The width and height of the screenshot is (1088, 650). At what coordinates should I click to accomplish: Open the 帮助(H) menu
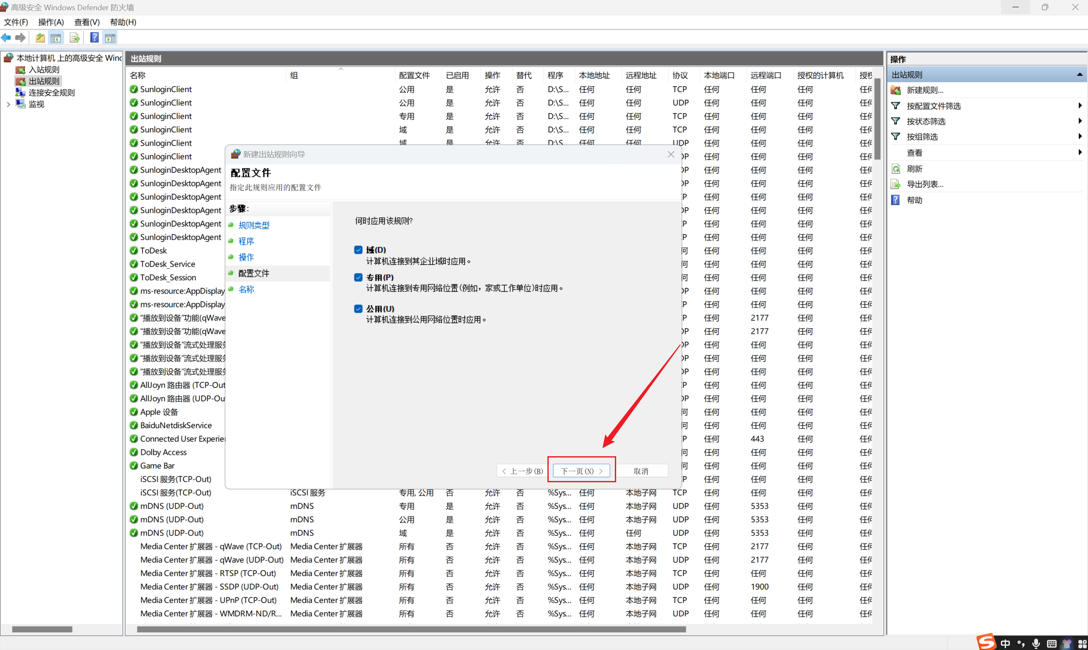(123, 22)
